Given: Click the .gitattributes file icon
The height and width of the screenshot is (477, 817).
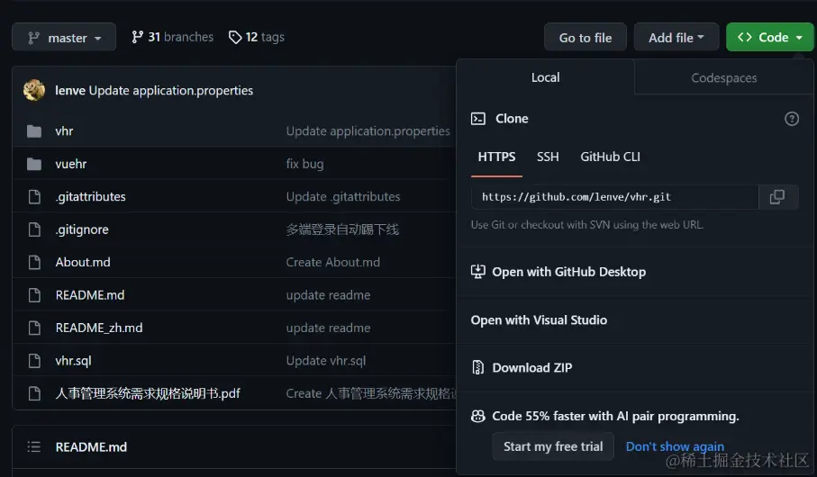Looking at the screenshot, I should coord(34,197).
